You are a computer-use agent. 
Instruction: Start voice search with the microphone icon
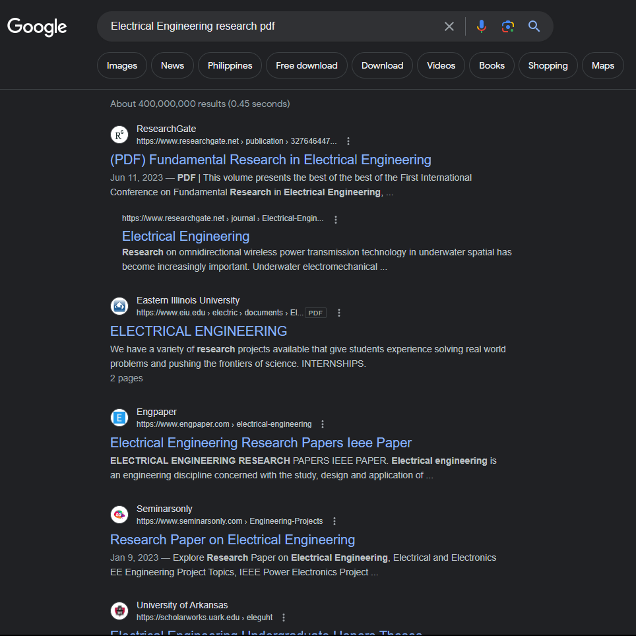point(482,26)
